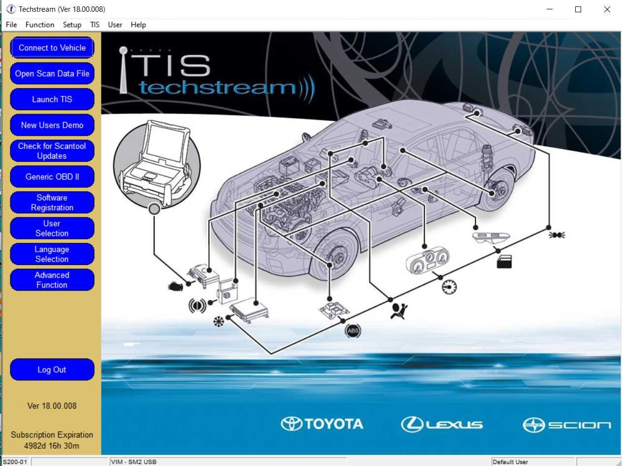622x466 pixels.
Task: Click the Connect to Vehicle button
Action: point(52,48)
